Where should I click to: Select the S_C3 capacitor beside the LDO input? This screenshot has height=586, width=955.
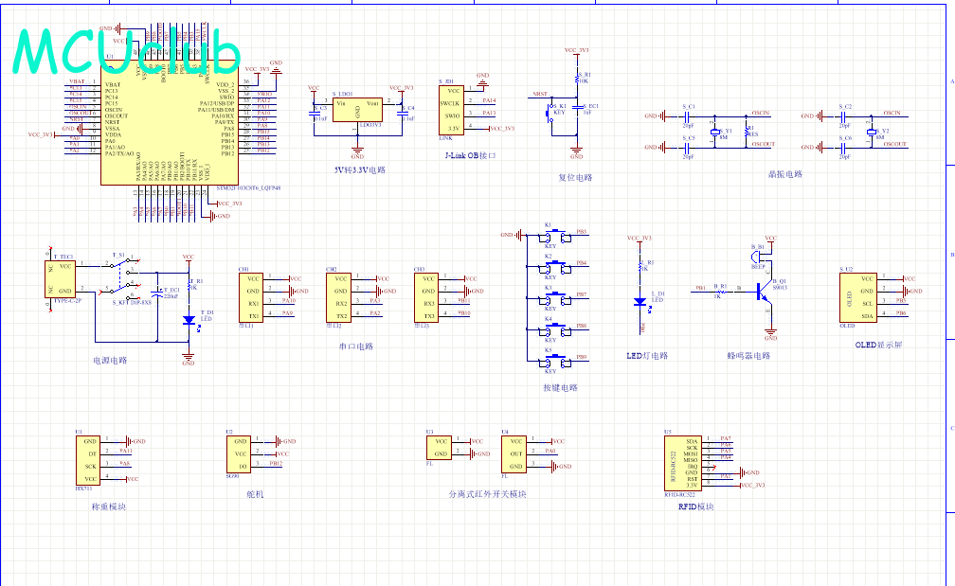tap(315, 113)
